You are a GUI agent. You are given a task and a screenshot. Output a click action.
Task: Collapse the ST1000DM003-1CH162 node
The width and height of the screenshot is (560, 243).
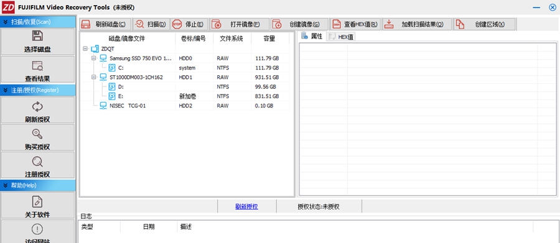pyautogui.click(x=94, y=77)
